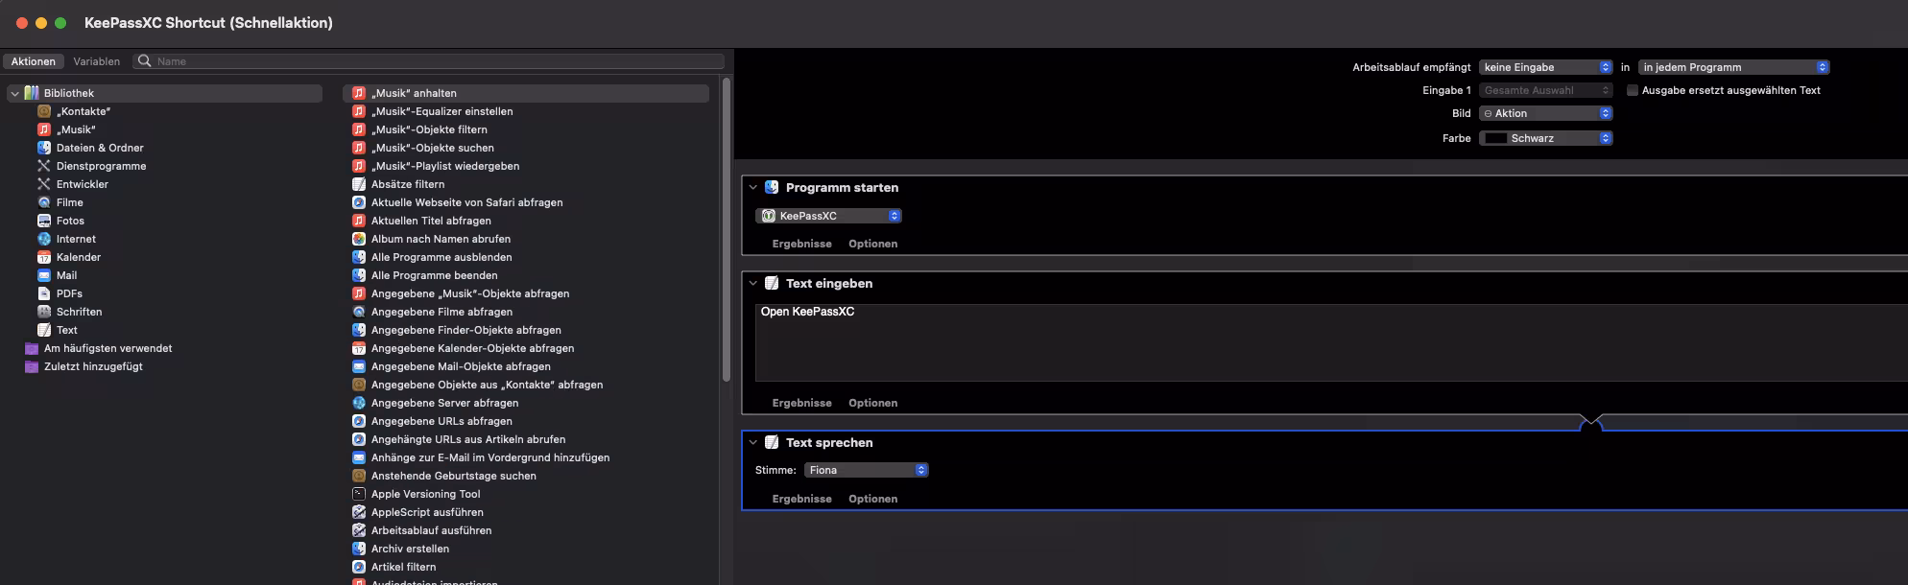Click the Text eingeben action icon

[x=772, y=283]
